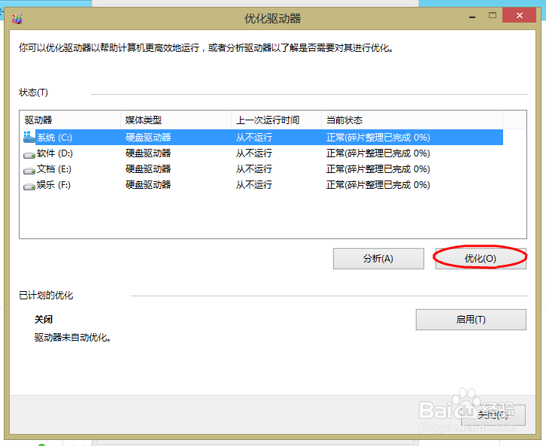Minimize the 优化驱动器 window
Screen dimensions: 546x446
(x=472, y=16)
